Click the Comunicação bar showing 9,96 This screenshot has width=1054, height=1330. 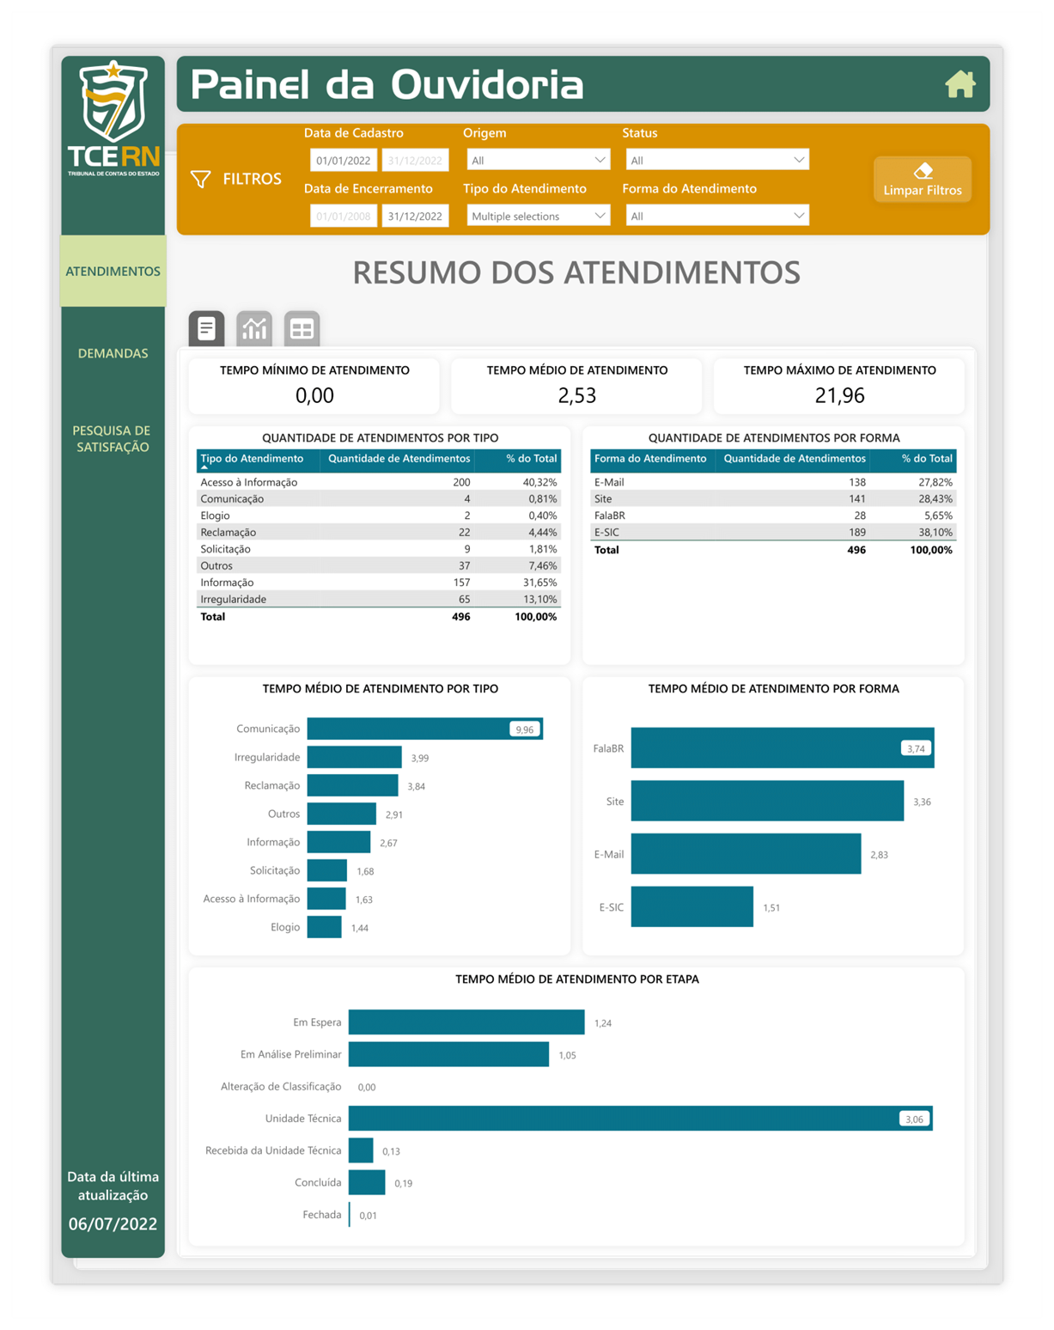tap(425, 729)
